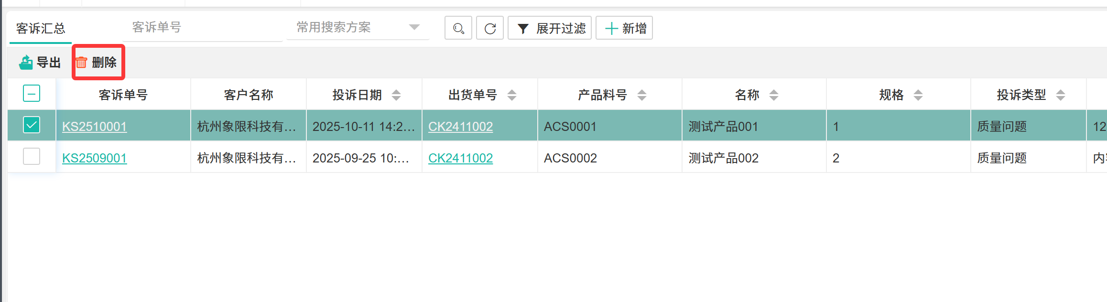Click the refresh icon button
Screen dimensions: 1107x302
coord(490,28)
